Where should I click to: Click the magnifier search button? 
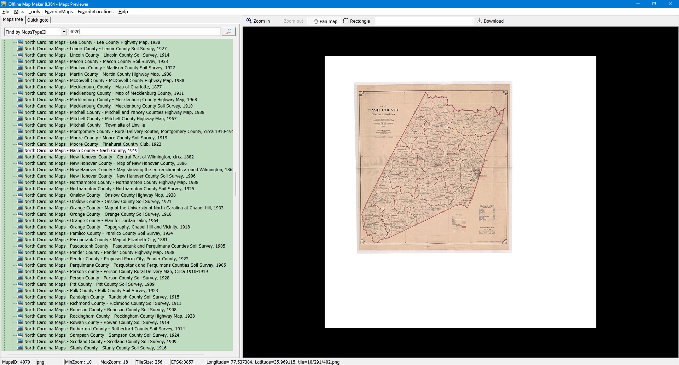[228, 32]
